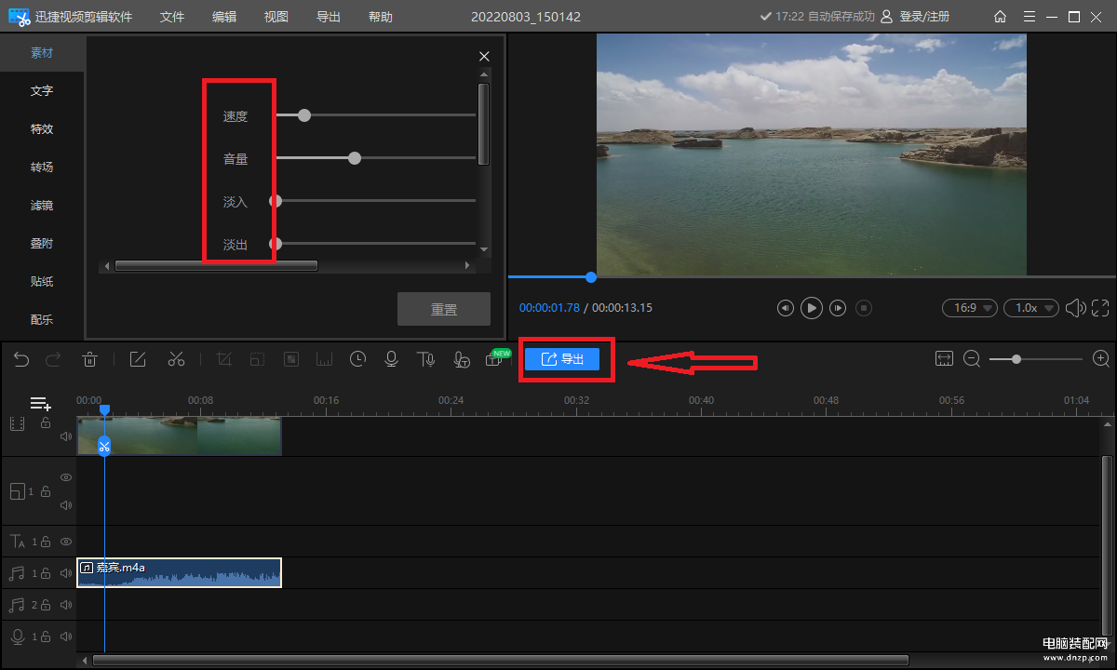
Task: Click the blue 导出 export button
Action: pos(562,359)
